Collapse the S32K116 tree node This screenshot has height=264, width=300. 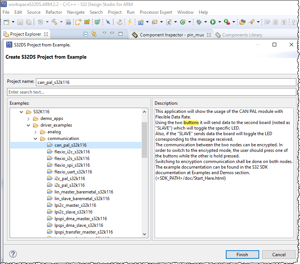pyautogui.click(x=21, y=112)
